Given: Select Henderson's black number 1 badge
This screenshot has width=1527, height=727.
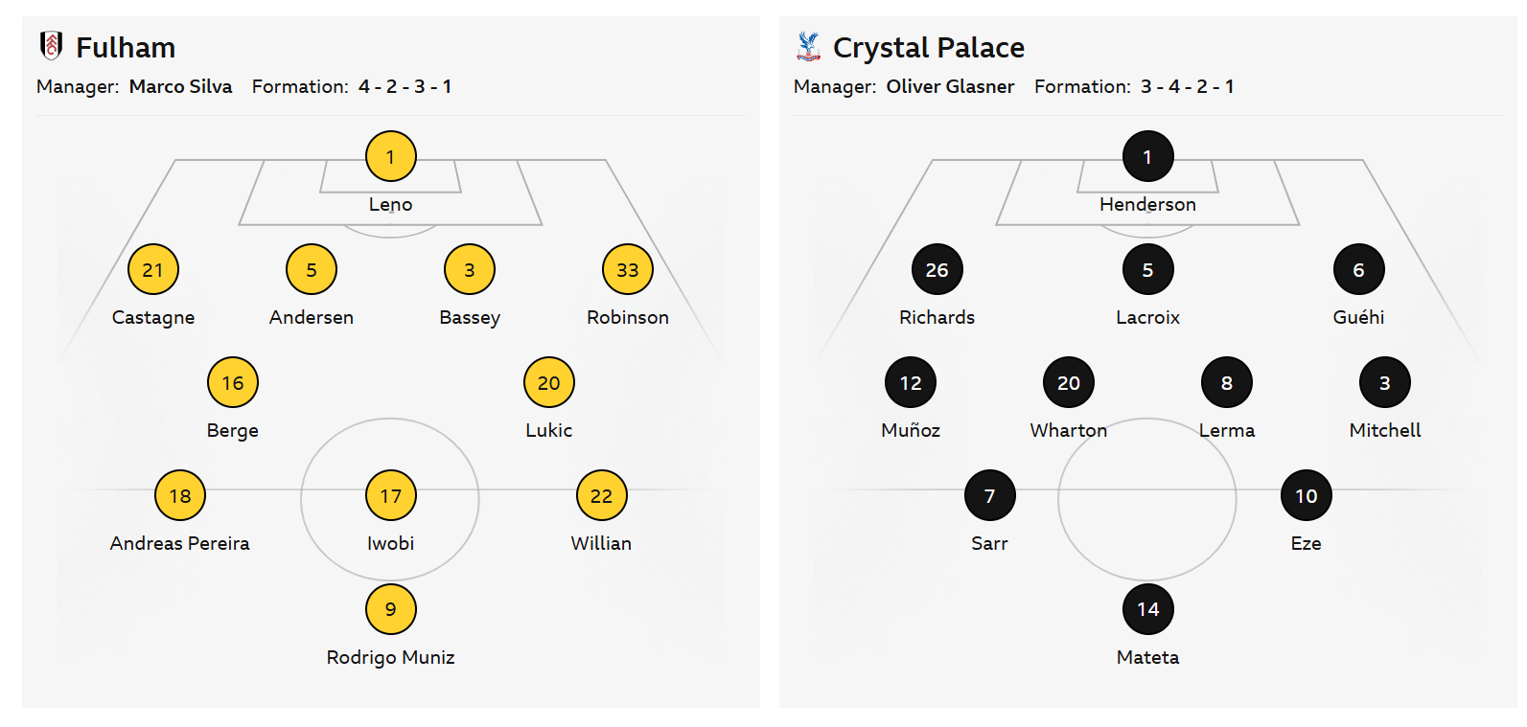Looking at the screenshot, I should 1147,156.
